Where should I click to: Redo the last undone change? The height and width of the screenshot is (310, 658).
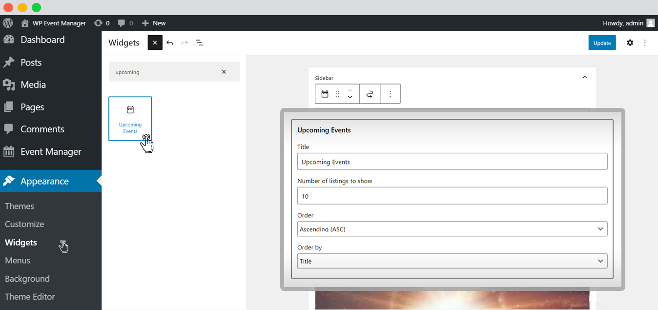[x=185, y=43]
